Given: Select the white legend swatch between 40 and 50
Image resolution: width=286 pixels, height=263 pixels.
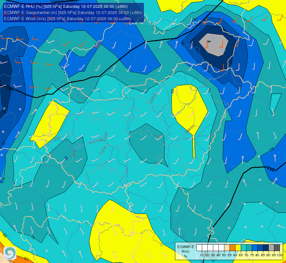Looking at the screenshot, I should click(221, 248).
